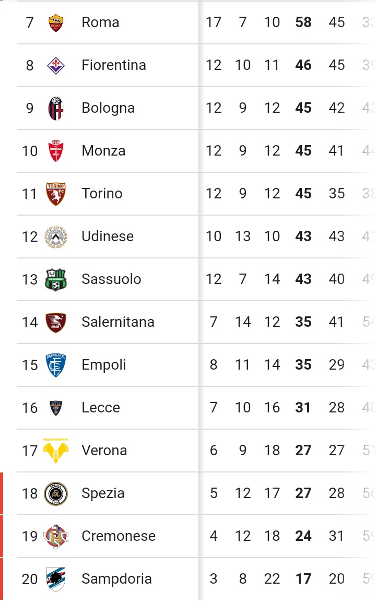Select the Monza team name
376x603 pixels.
(x=103, y=151)
